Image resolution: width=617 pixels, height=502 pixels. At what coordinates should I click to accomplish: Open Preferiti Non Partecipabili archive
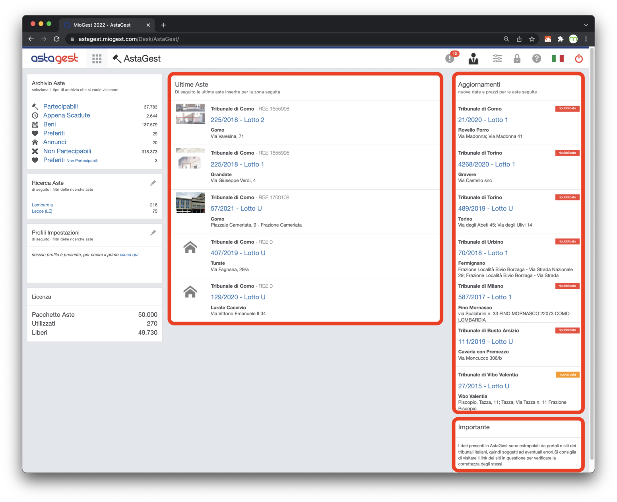click(x=70, y=160)
